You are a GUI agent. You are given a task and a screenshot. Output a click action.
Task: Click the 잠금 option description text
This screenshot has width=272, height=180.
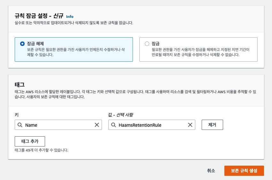coord(200,52)
